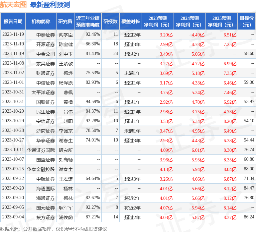Click researcher name 曹佩

(x=68, y=92)
